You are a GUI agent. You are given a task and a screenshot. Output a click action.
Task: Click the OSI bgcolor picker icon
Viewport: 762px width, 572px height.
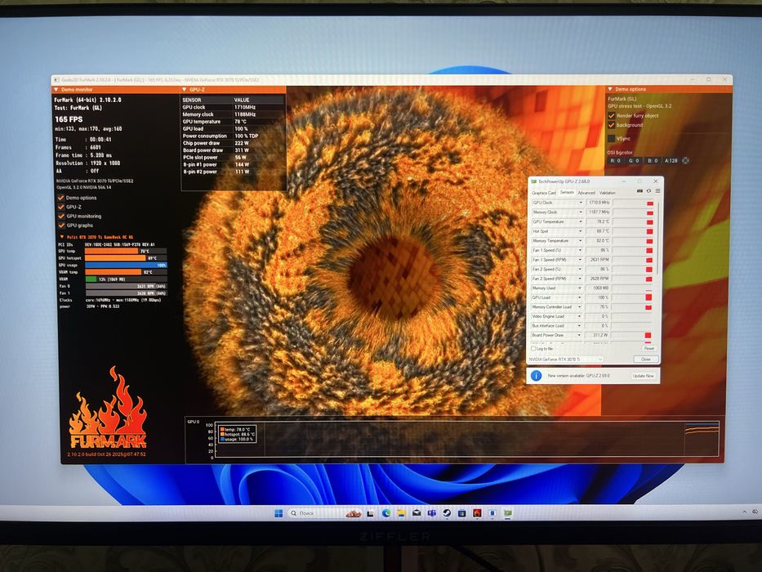[686, 160]
